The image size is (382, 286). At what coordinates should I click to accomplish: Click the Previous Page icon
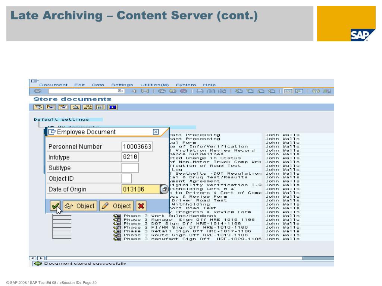(x=250, y=91)
